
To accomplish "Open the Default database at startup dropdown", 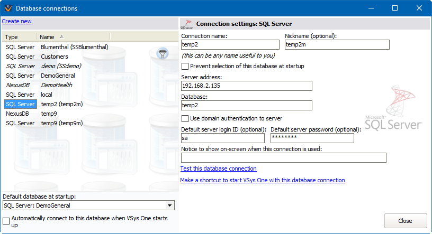I will (x=169, y=205).
